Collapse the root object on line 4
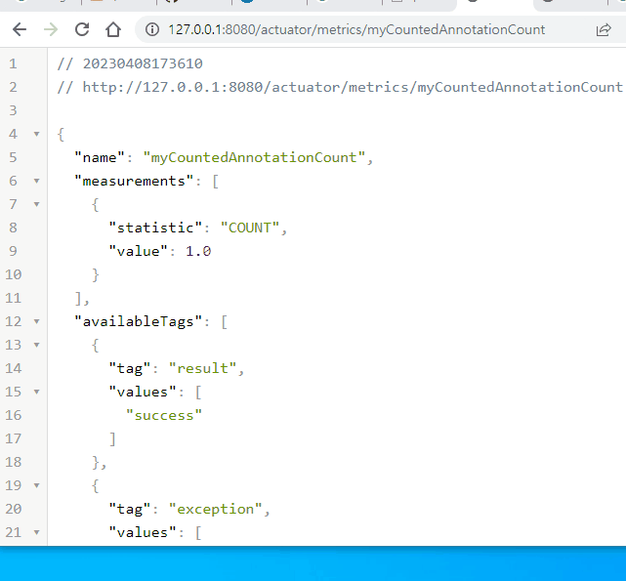This screenshot has height=581, width=626. pyautogui.click(x=37, y=134)
